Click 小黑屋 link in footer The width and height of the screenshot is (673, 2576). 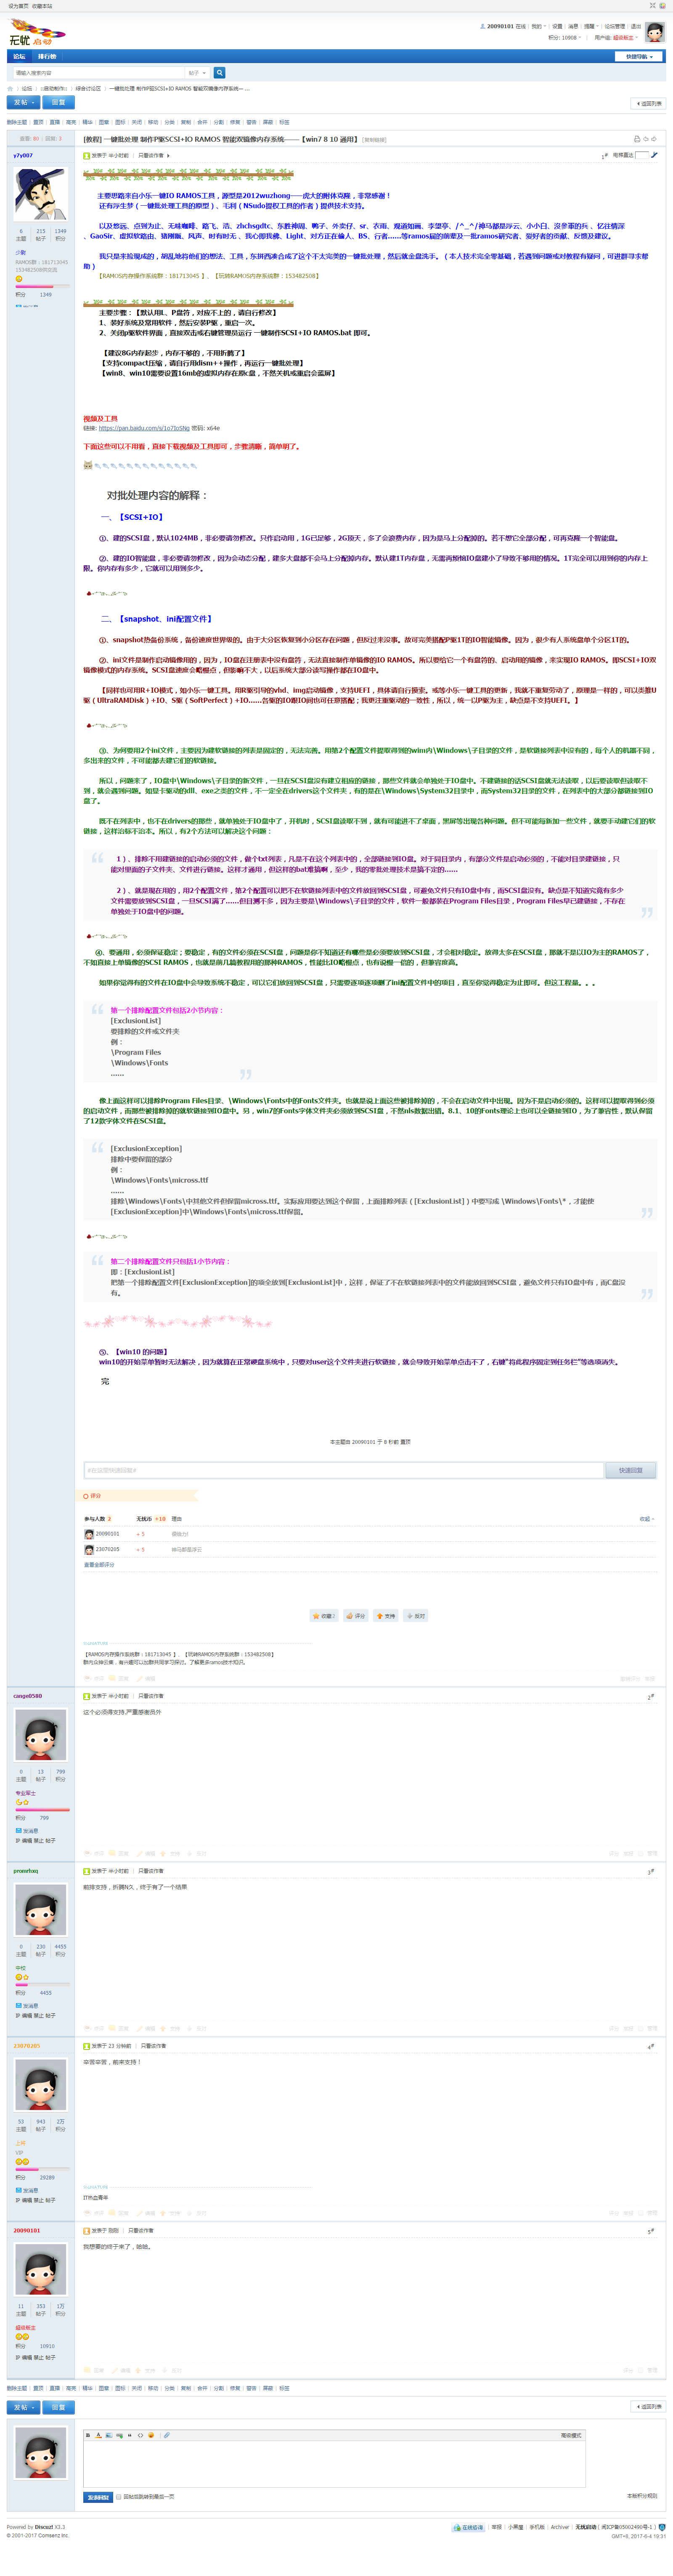coord(516,2527)
